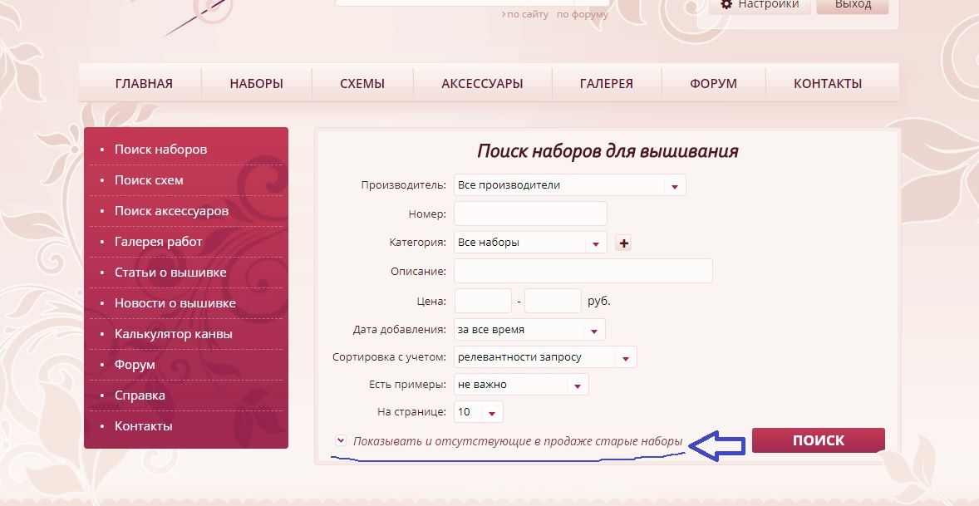979x506 pixels.
Task: Click the Номер input field
Action: 530,214
